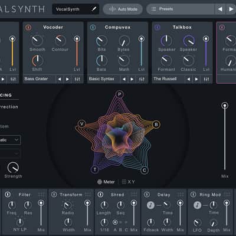This screenshot has height=236, width=236.
Task: Open Talkbox advanced settings sliders icon
Action: [x=206, y=79]
